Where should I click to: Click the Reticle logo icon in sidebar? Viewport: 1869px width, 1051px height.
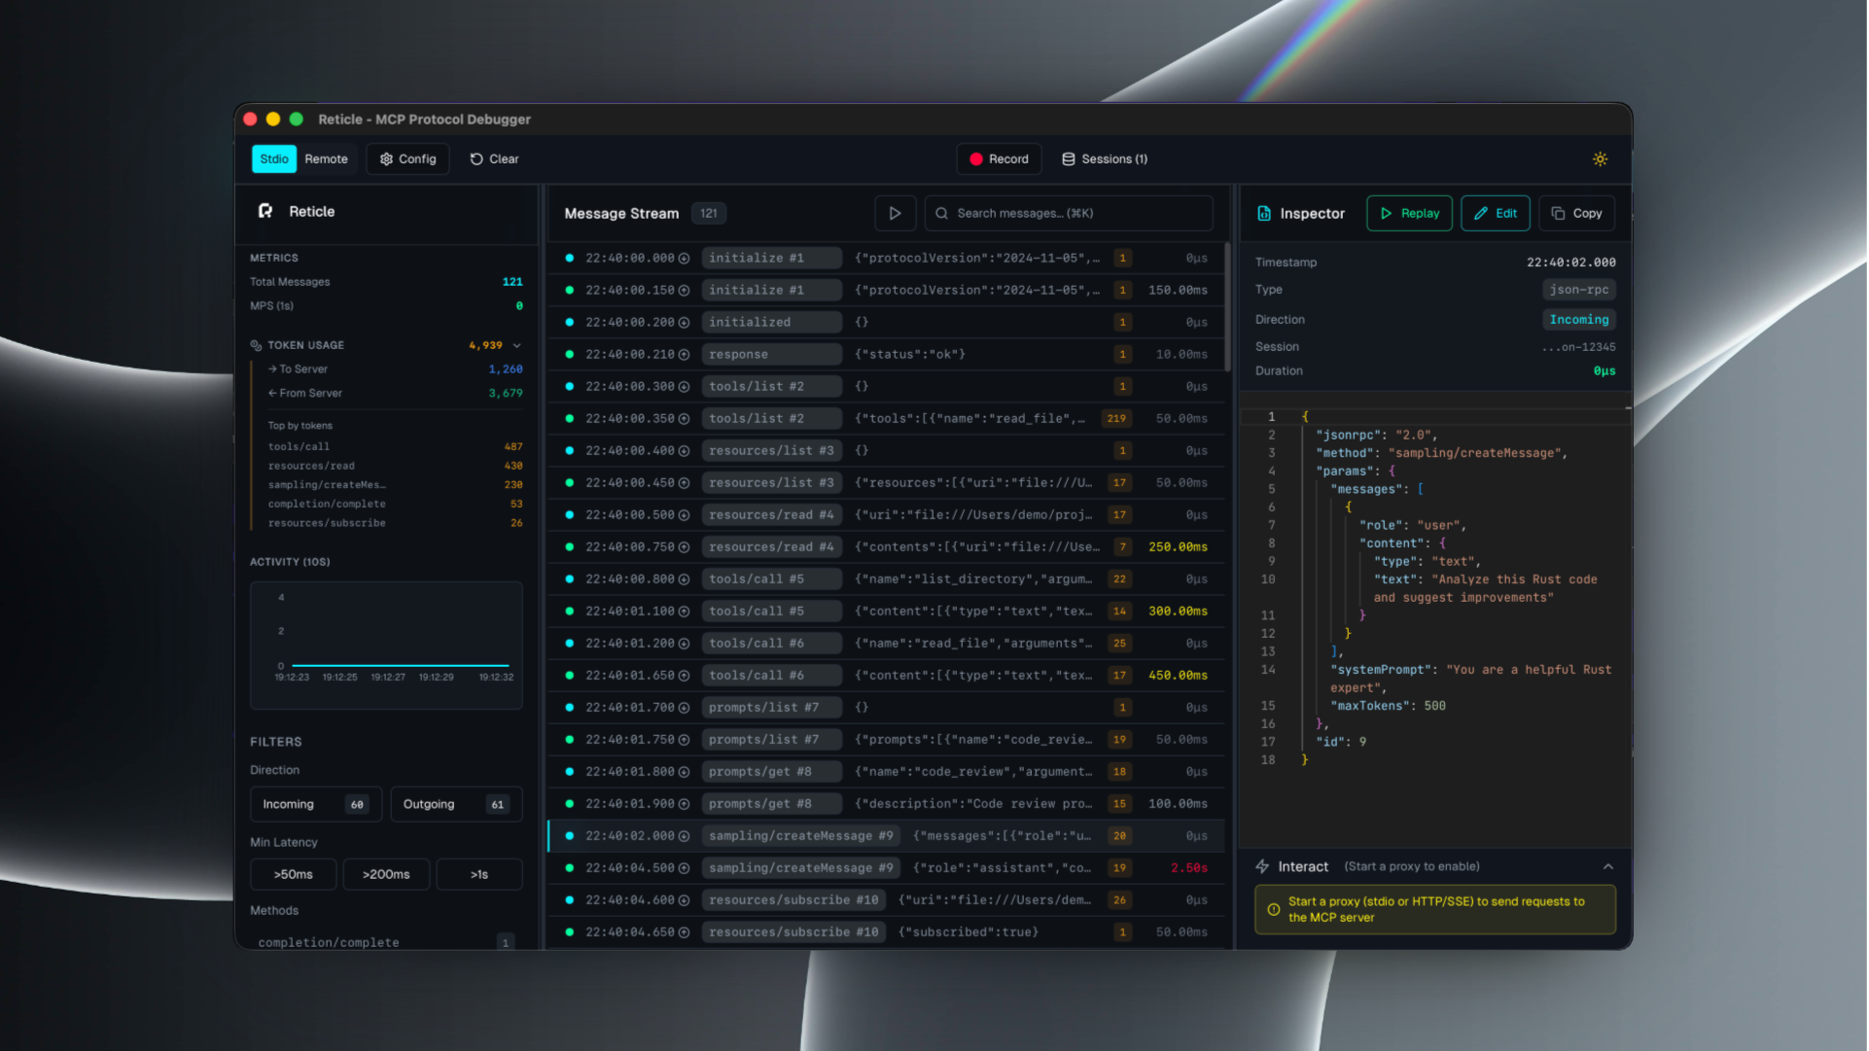[265, 211]
